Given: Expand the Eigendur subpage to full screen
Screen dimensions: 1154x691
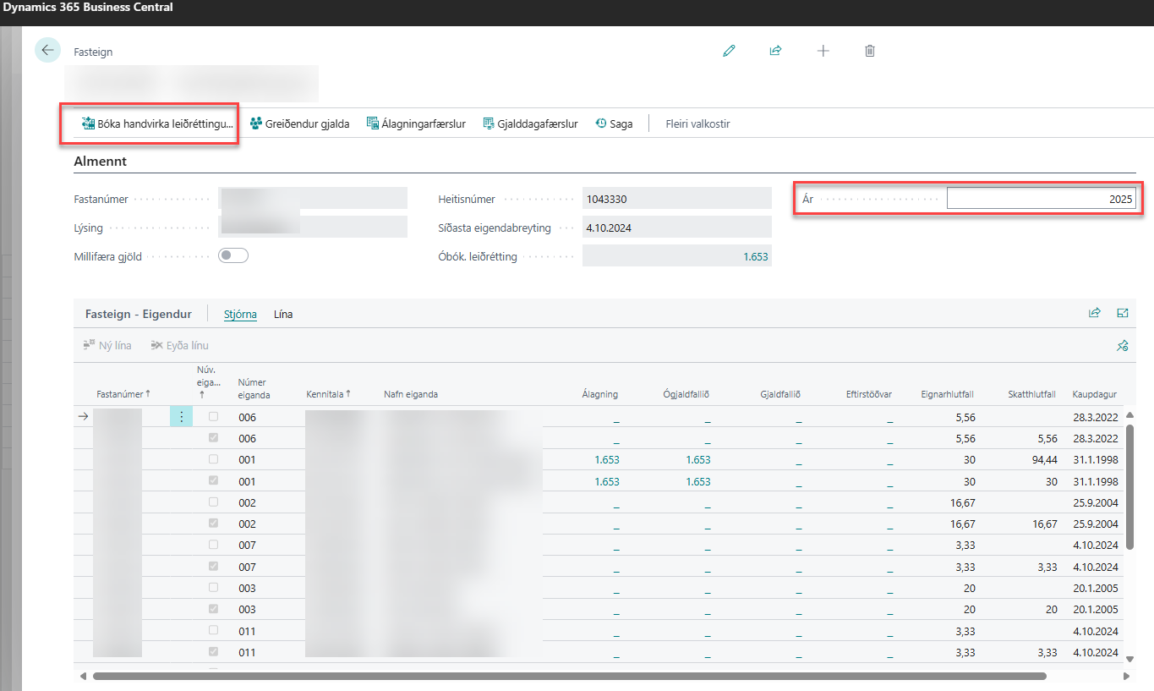Looking at the screenshot, I should pyautogui.click(x=1123, y=313).
